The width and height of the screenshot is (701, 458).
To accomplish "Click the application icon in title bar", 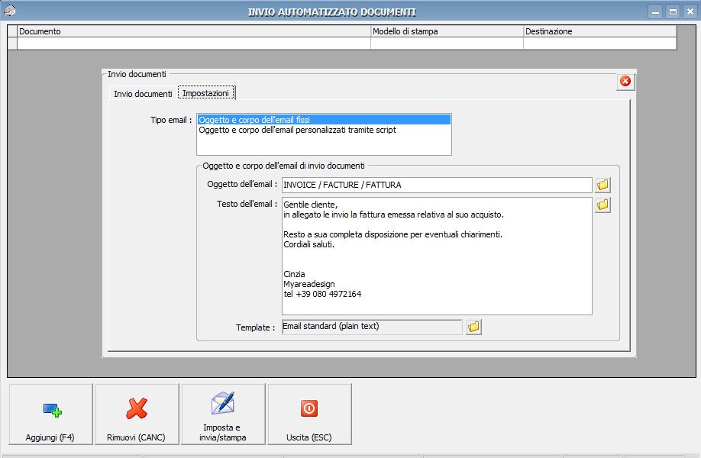I will click(9, 10).
